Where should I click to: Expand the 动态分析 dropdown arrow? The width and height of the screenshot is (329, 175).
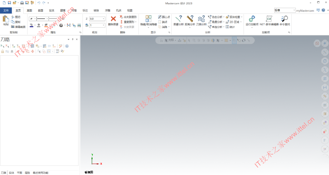point(224,17)
